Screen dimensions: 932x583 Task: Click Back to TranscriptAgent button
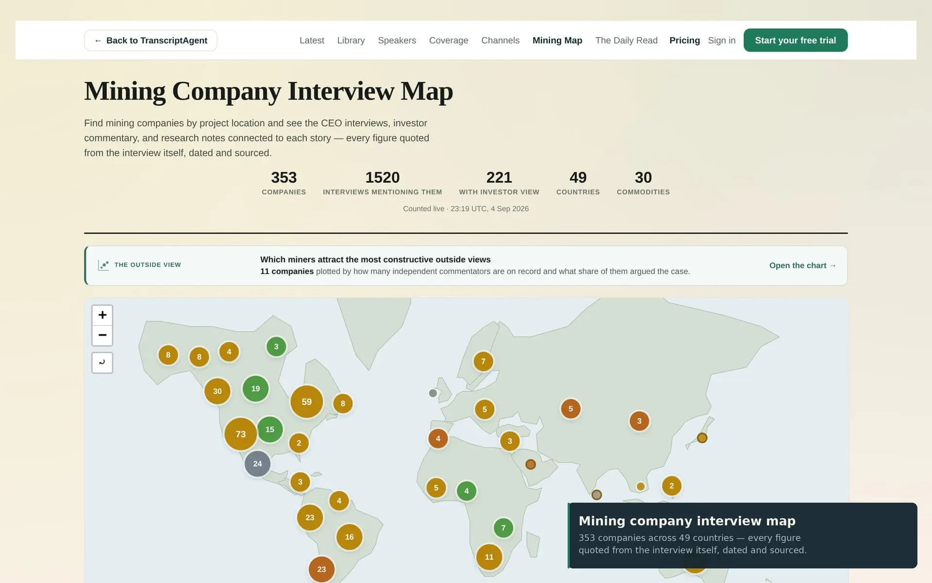point(150,40)
